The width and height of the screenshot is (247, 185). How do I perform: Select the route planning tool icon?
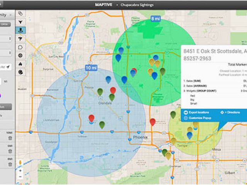click(x=20, y=39)
